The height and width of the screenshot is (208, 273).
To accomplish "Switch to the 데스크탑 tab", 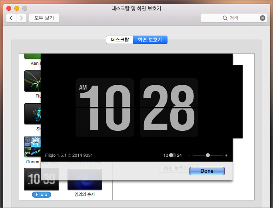I will pyautogui.click(x=120, y=40).
